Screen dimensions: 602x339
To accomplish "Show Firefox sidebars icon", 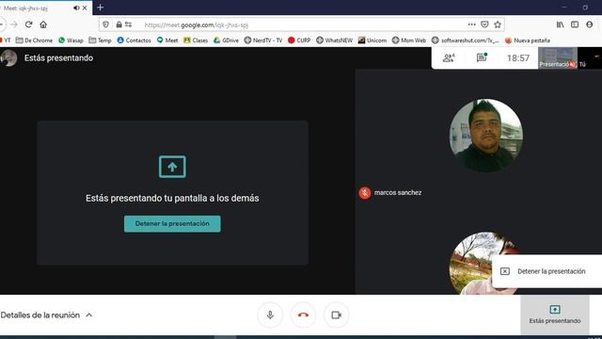I will click(x=575, y=24).
